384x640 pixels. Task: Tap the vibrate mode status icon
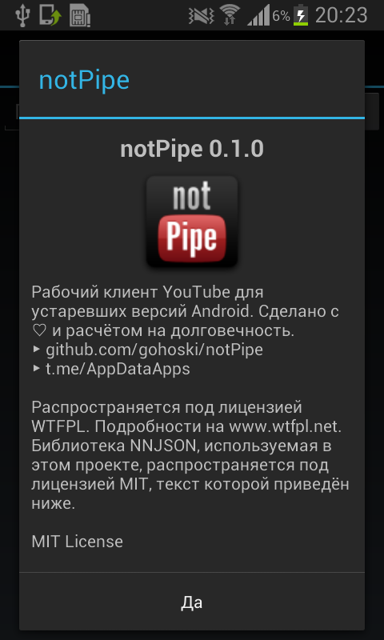pyautogui.click(x=202, y=16)
